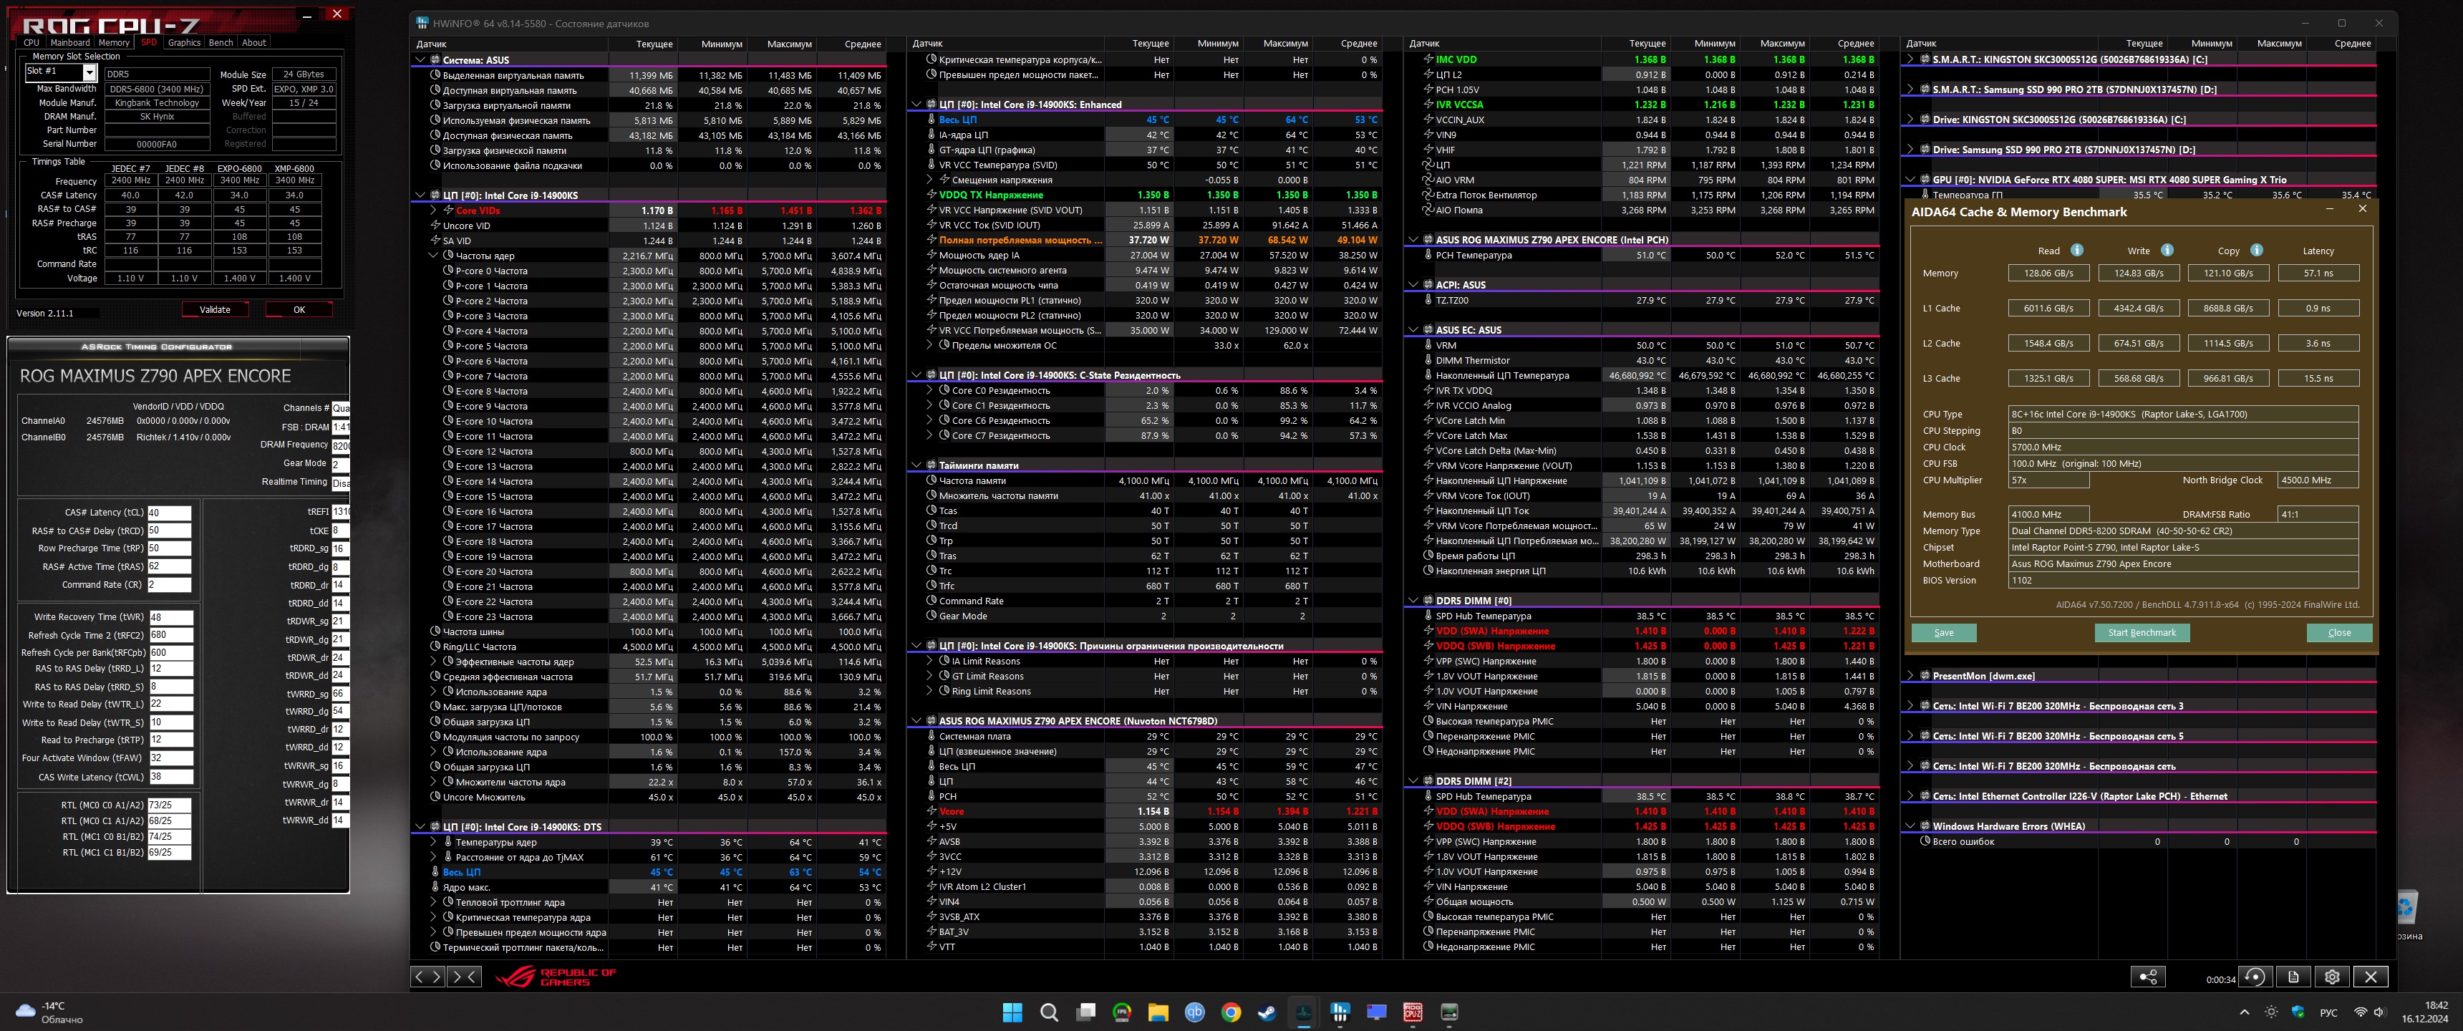Viewport: 2463px width, 1031px height.
Task: Expand the PresentMon [dwm.exe] section
Action: (x=1910, y=676)
